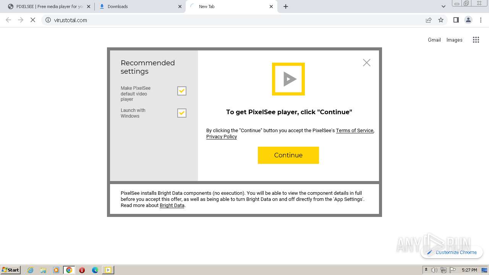Open the Terms of Service link
Image resolution: width=489 pixels, height=275 pixels.
click(x=355, y=131)
